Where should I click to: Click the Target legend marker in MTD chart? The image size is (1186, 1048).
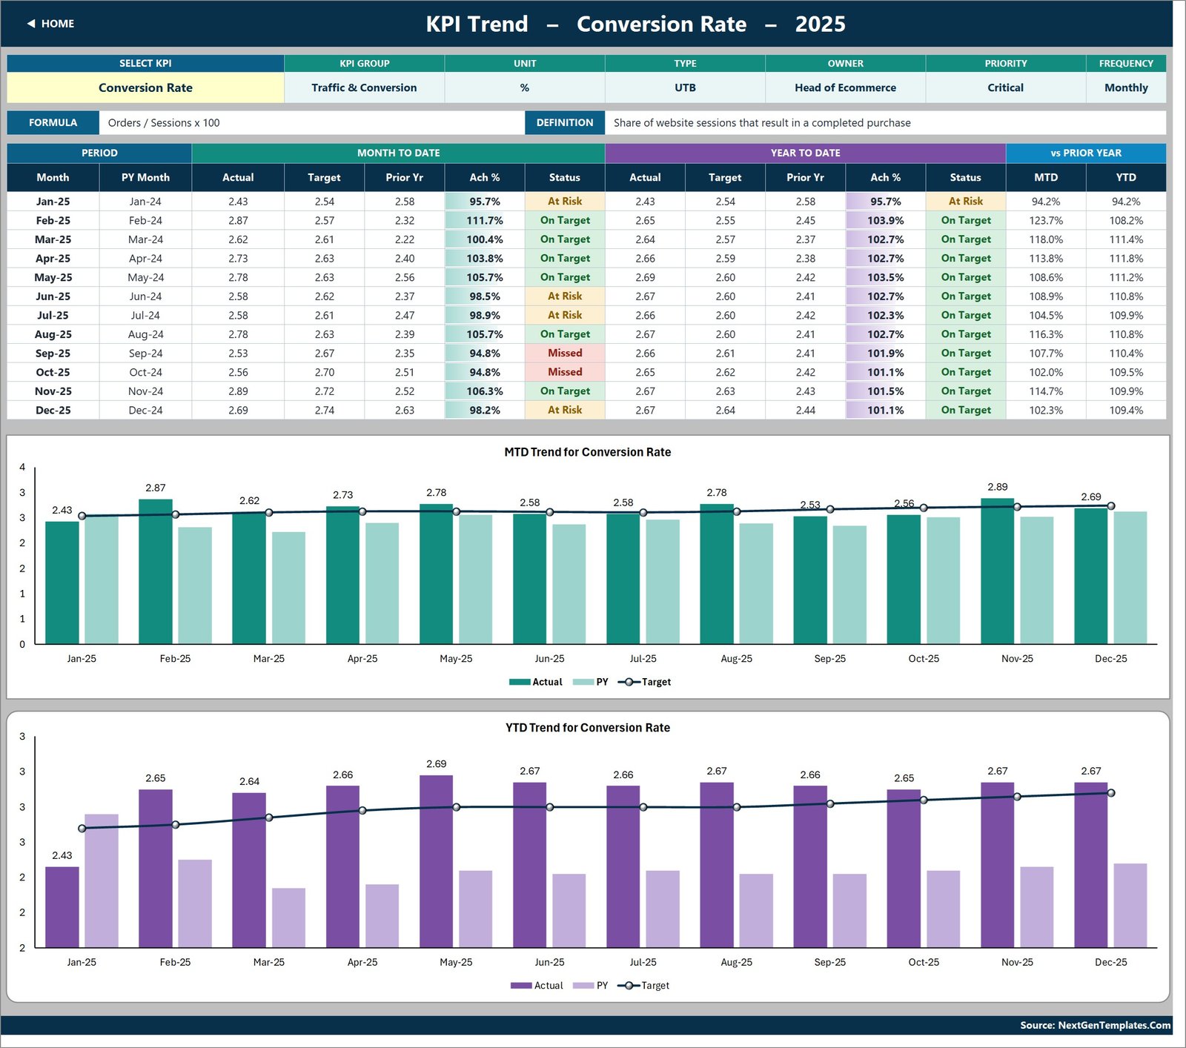pos(629,682)
